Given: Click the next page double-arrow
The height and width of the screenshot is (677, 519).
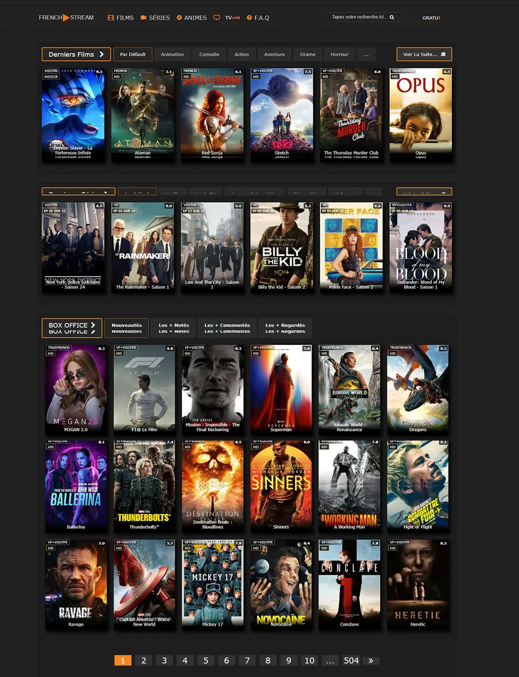Looking at the screenshot, I should point(371,660).
